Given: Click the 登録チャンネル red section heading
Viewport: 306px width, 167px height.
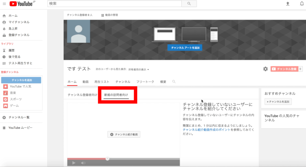Looking at the screenshot, I should [10, 72].
